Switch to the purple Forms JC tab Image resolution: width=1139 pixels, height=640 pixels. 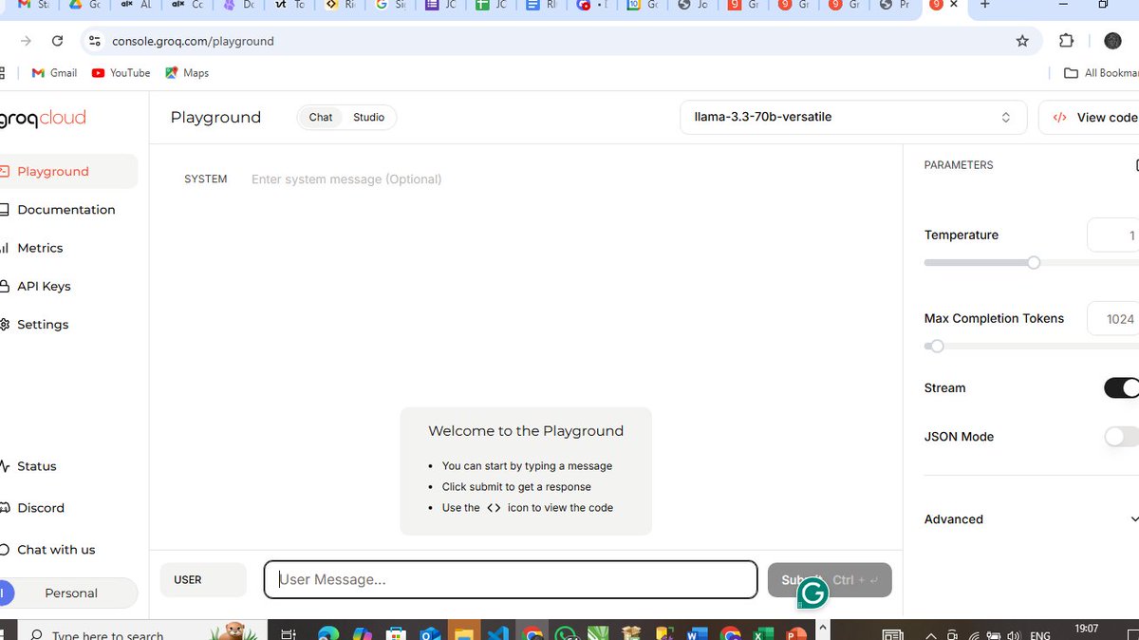[x=442, y=6]
